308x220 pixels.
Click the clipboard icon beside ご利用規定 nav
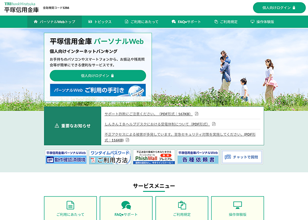[x=216, y=22]
